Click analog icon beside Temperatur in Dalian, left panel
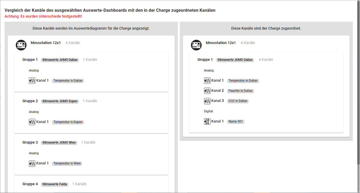This screenshot has height=193, width=360. [x=32, y=81]
